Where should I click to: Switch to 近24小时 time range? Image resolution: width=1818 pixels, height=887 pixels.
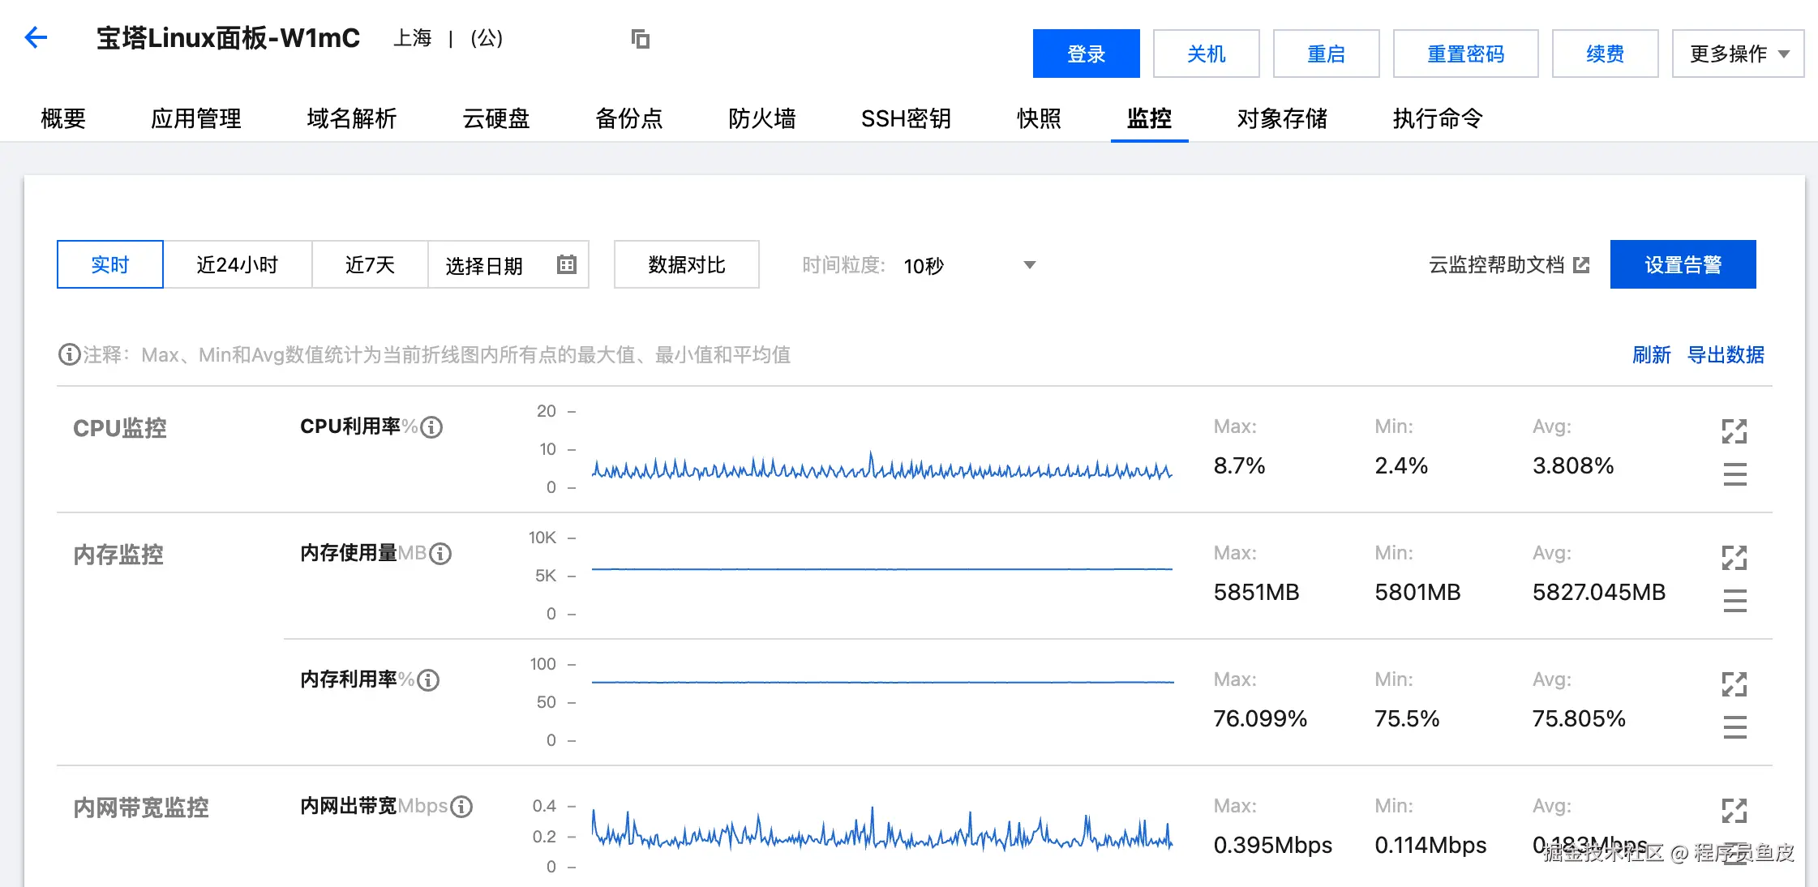(x=237, y=264)
